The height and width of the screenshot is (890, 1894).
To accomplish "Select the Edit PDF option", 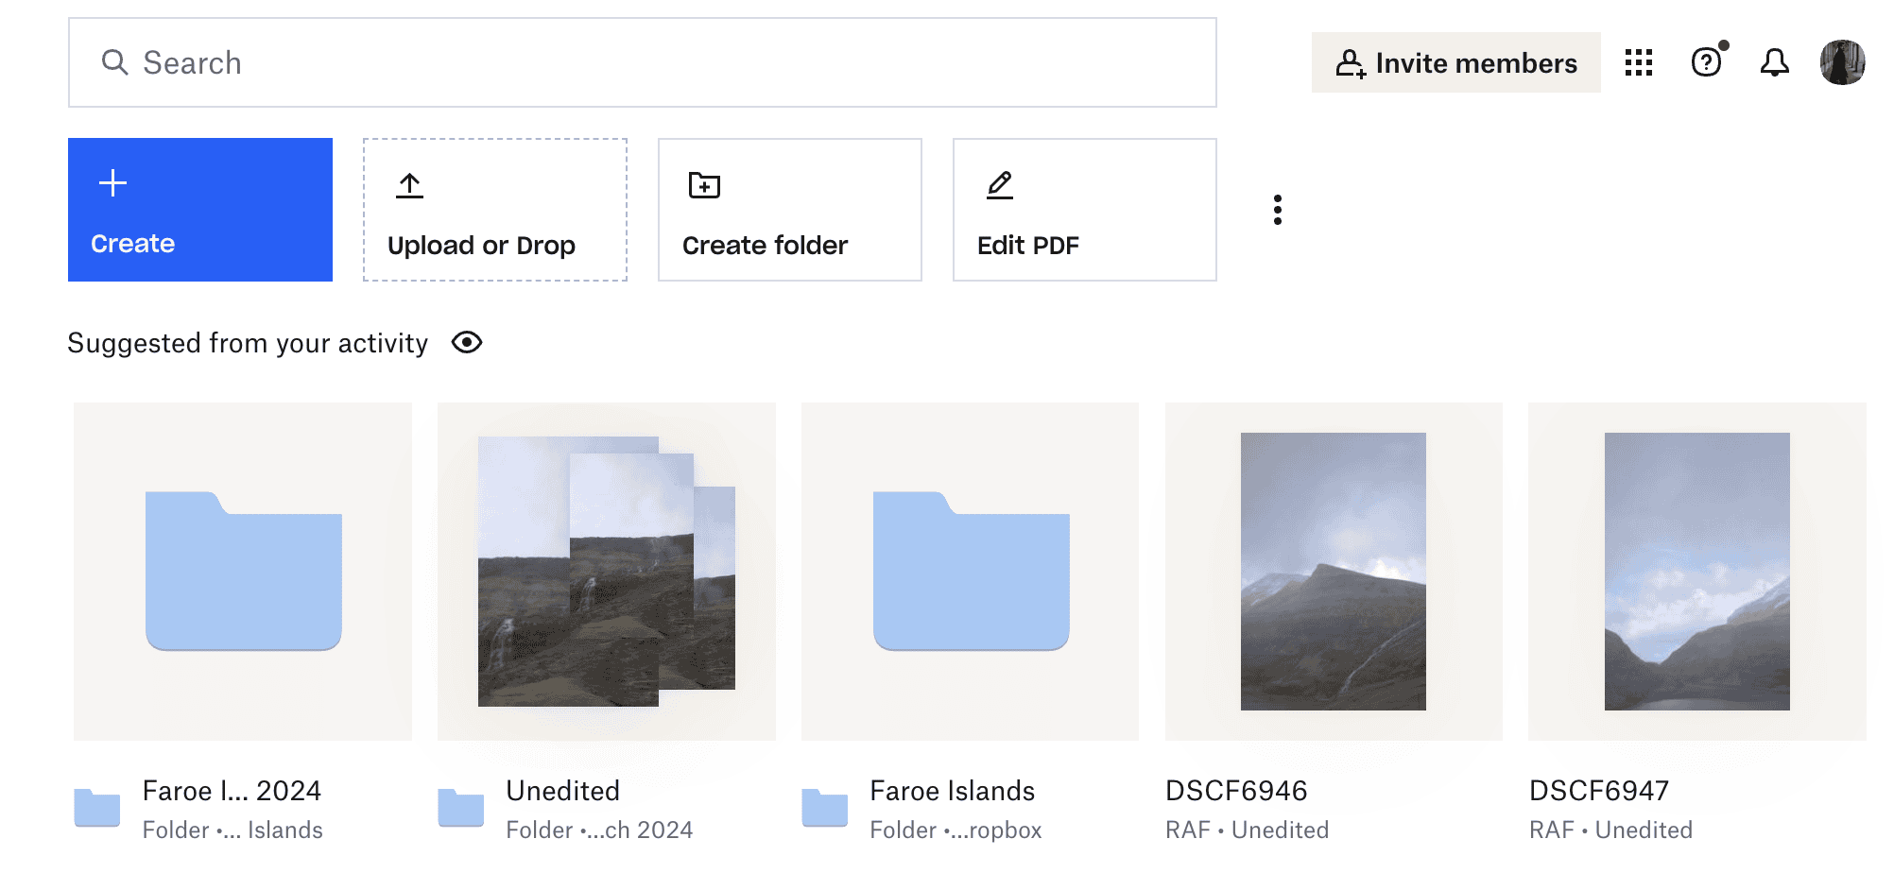I will [x=1085, y=210].
